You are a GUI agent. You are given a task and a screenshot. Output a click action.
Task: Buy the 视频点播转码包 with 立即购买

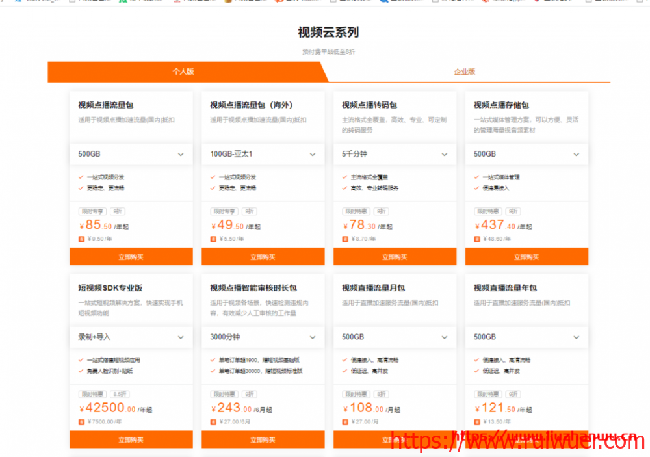(x=395, y=257)
